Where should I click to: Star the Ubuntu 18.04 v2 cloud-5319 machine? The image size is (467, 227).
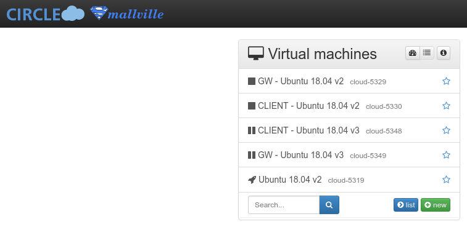tap(446, 180)
